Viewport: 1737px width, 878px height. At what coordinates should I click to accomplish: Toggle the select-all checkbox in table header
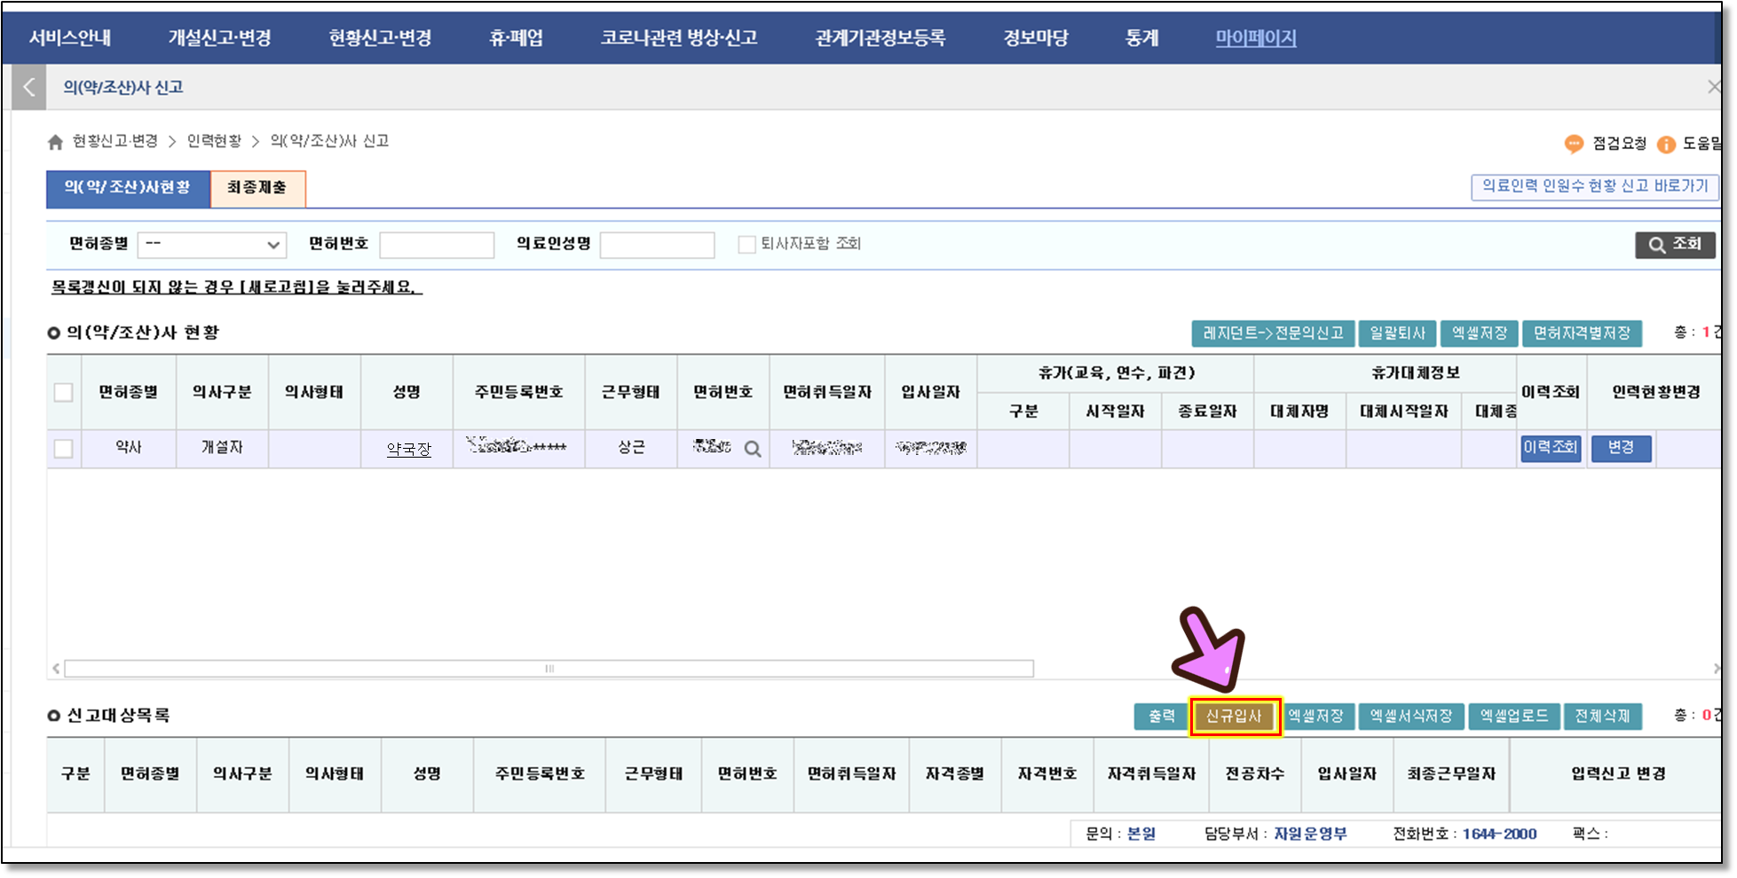tap(63, 392)
